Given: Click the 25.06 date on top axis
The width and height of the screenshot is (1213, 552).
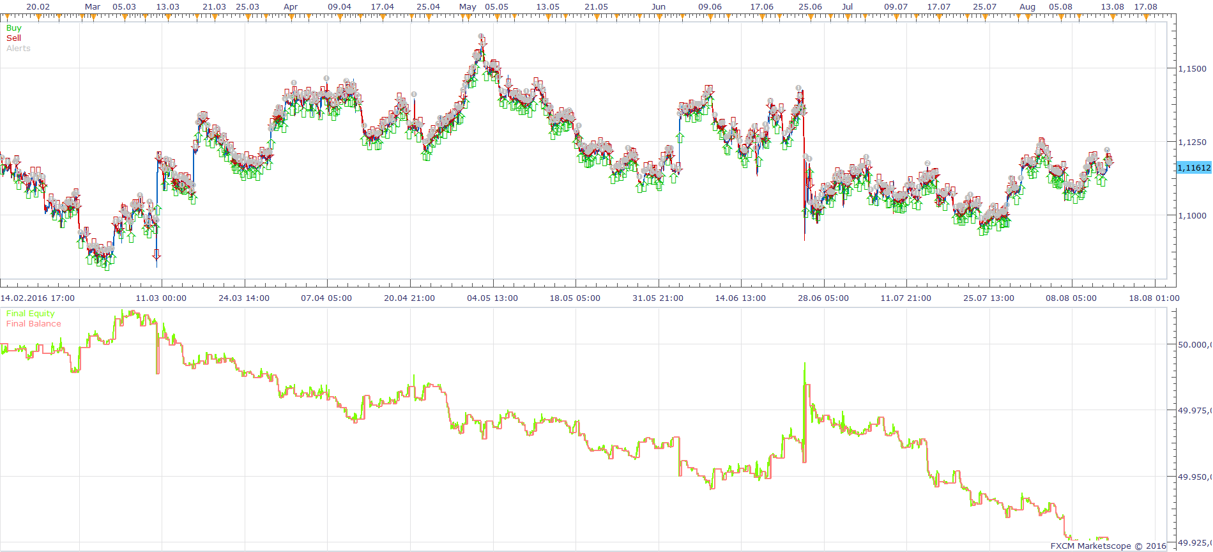Looking at the screenshot, I should click(810, 7).
